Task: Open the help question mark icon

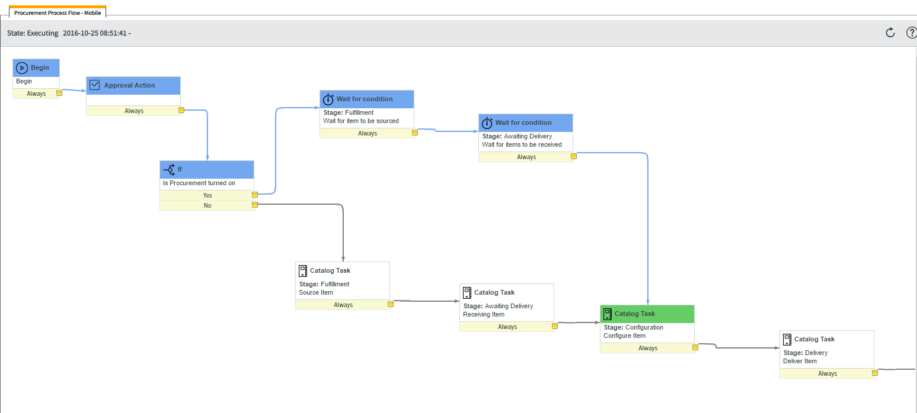Action: pyautogui.click(x=912, y=33)
